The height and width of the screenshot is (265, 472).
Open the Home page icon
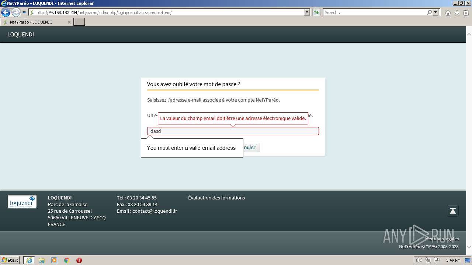pyautogui.click(x=448, y=13)
